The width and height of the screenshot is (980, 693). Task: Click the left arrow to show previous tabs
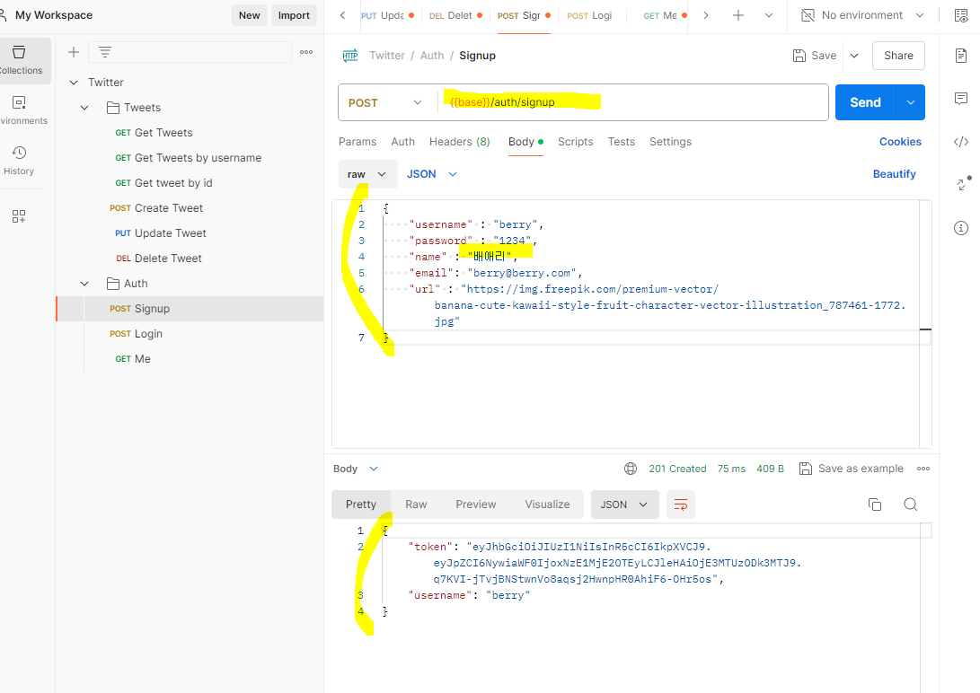(342, 15)
